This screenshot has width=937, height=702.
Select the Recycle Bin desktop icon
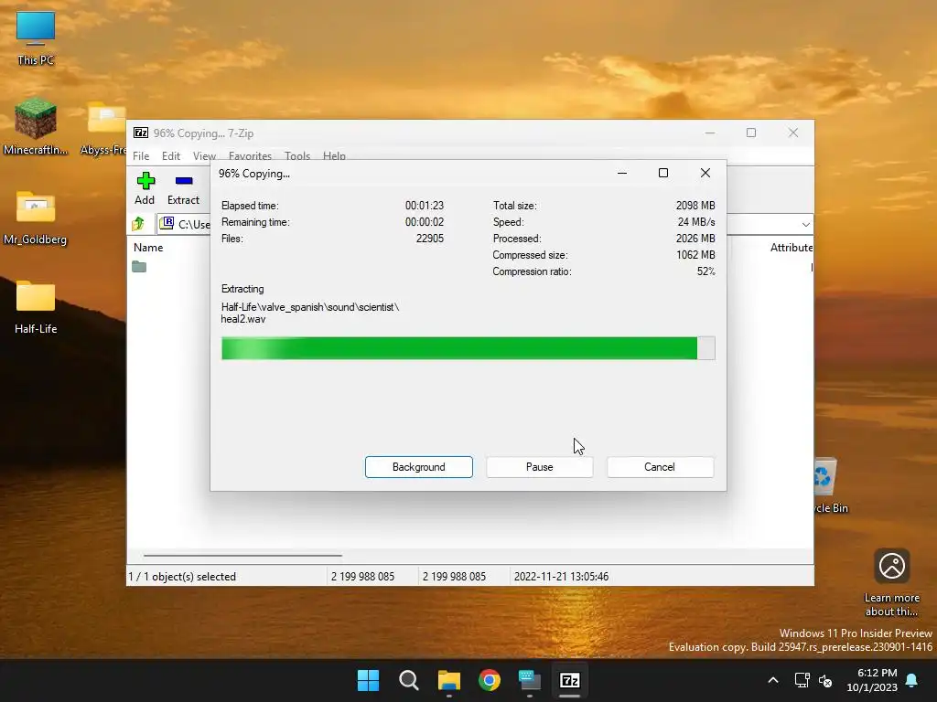827,484
